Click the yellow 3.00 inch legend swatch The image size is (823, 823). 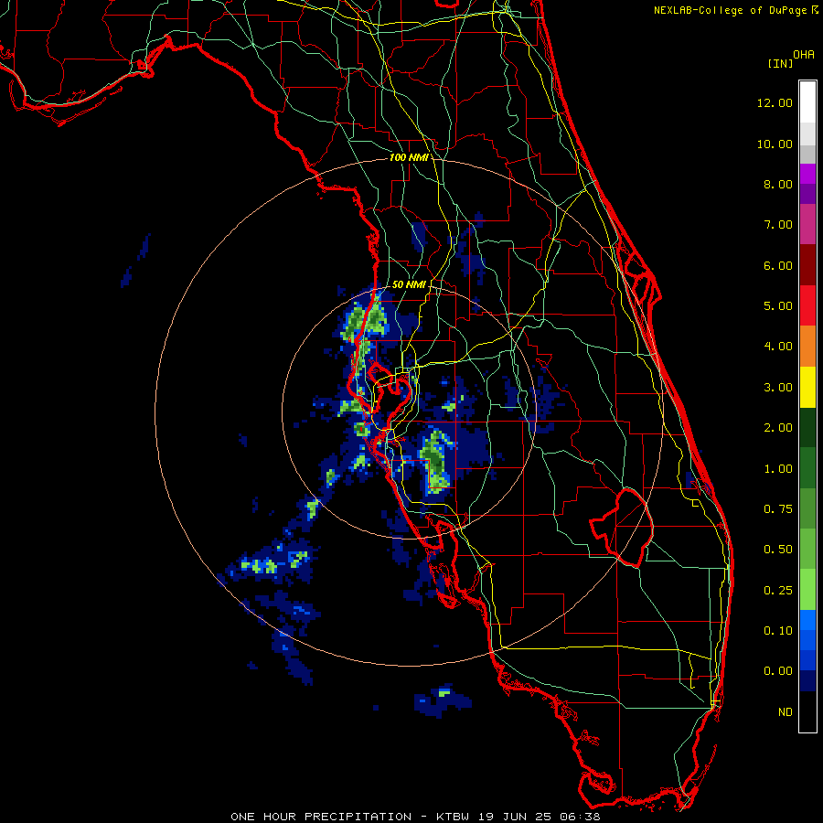point(807,387)
